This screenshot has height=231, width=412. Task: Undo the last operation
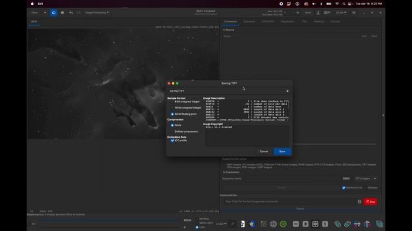[71, 13]
